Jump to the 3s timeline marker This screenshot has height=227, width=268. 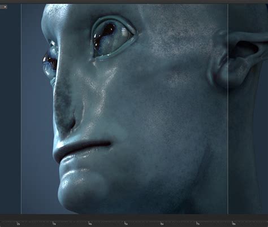point(54,224)
